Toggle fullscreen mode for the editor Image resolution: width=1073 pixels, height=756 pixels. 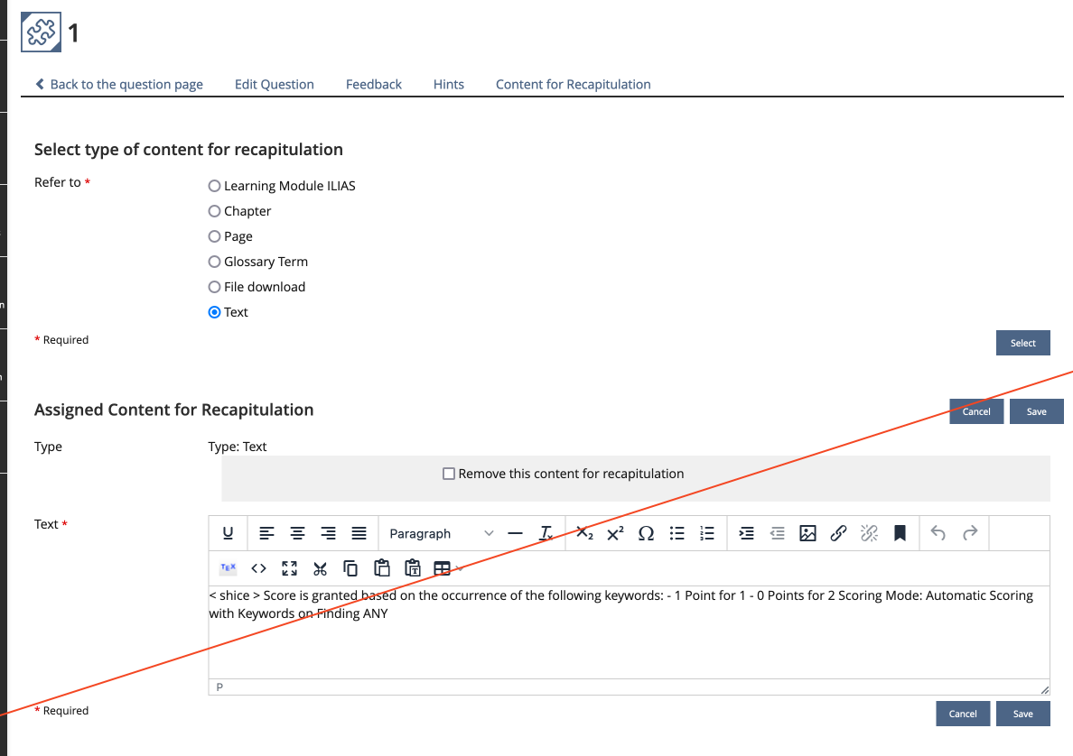pyautogui.click(x=289, y=568)
